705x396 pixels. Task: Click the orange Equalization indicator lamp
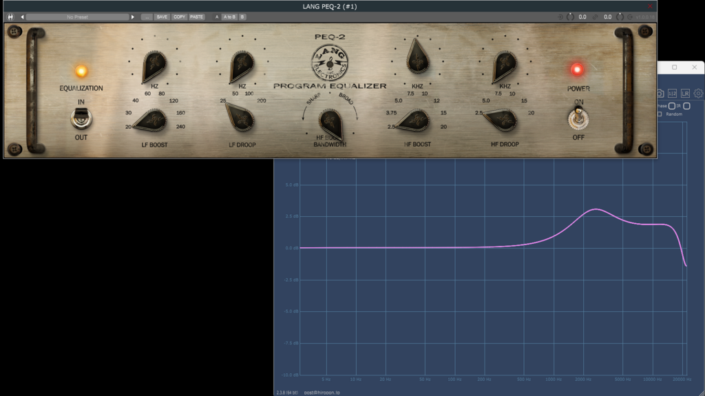coord(81,71)
